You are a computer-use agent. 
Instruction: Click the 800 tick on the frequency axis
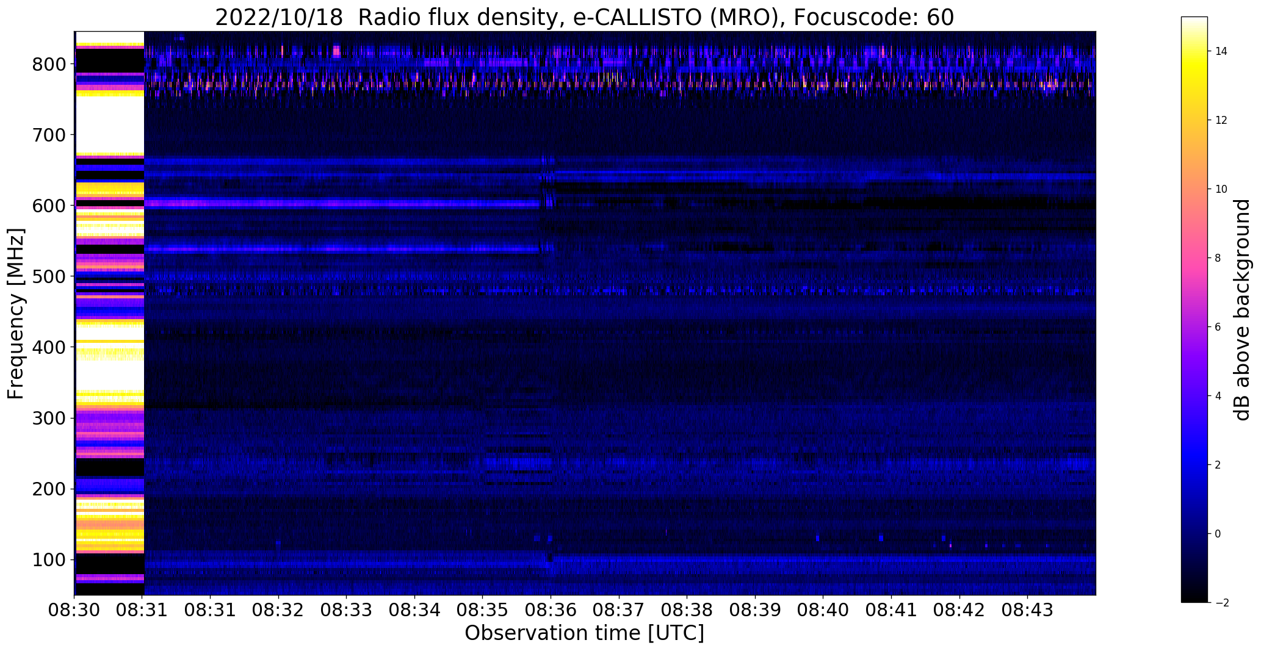(49, 64)
